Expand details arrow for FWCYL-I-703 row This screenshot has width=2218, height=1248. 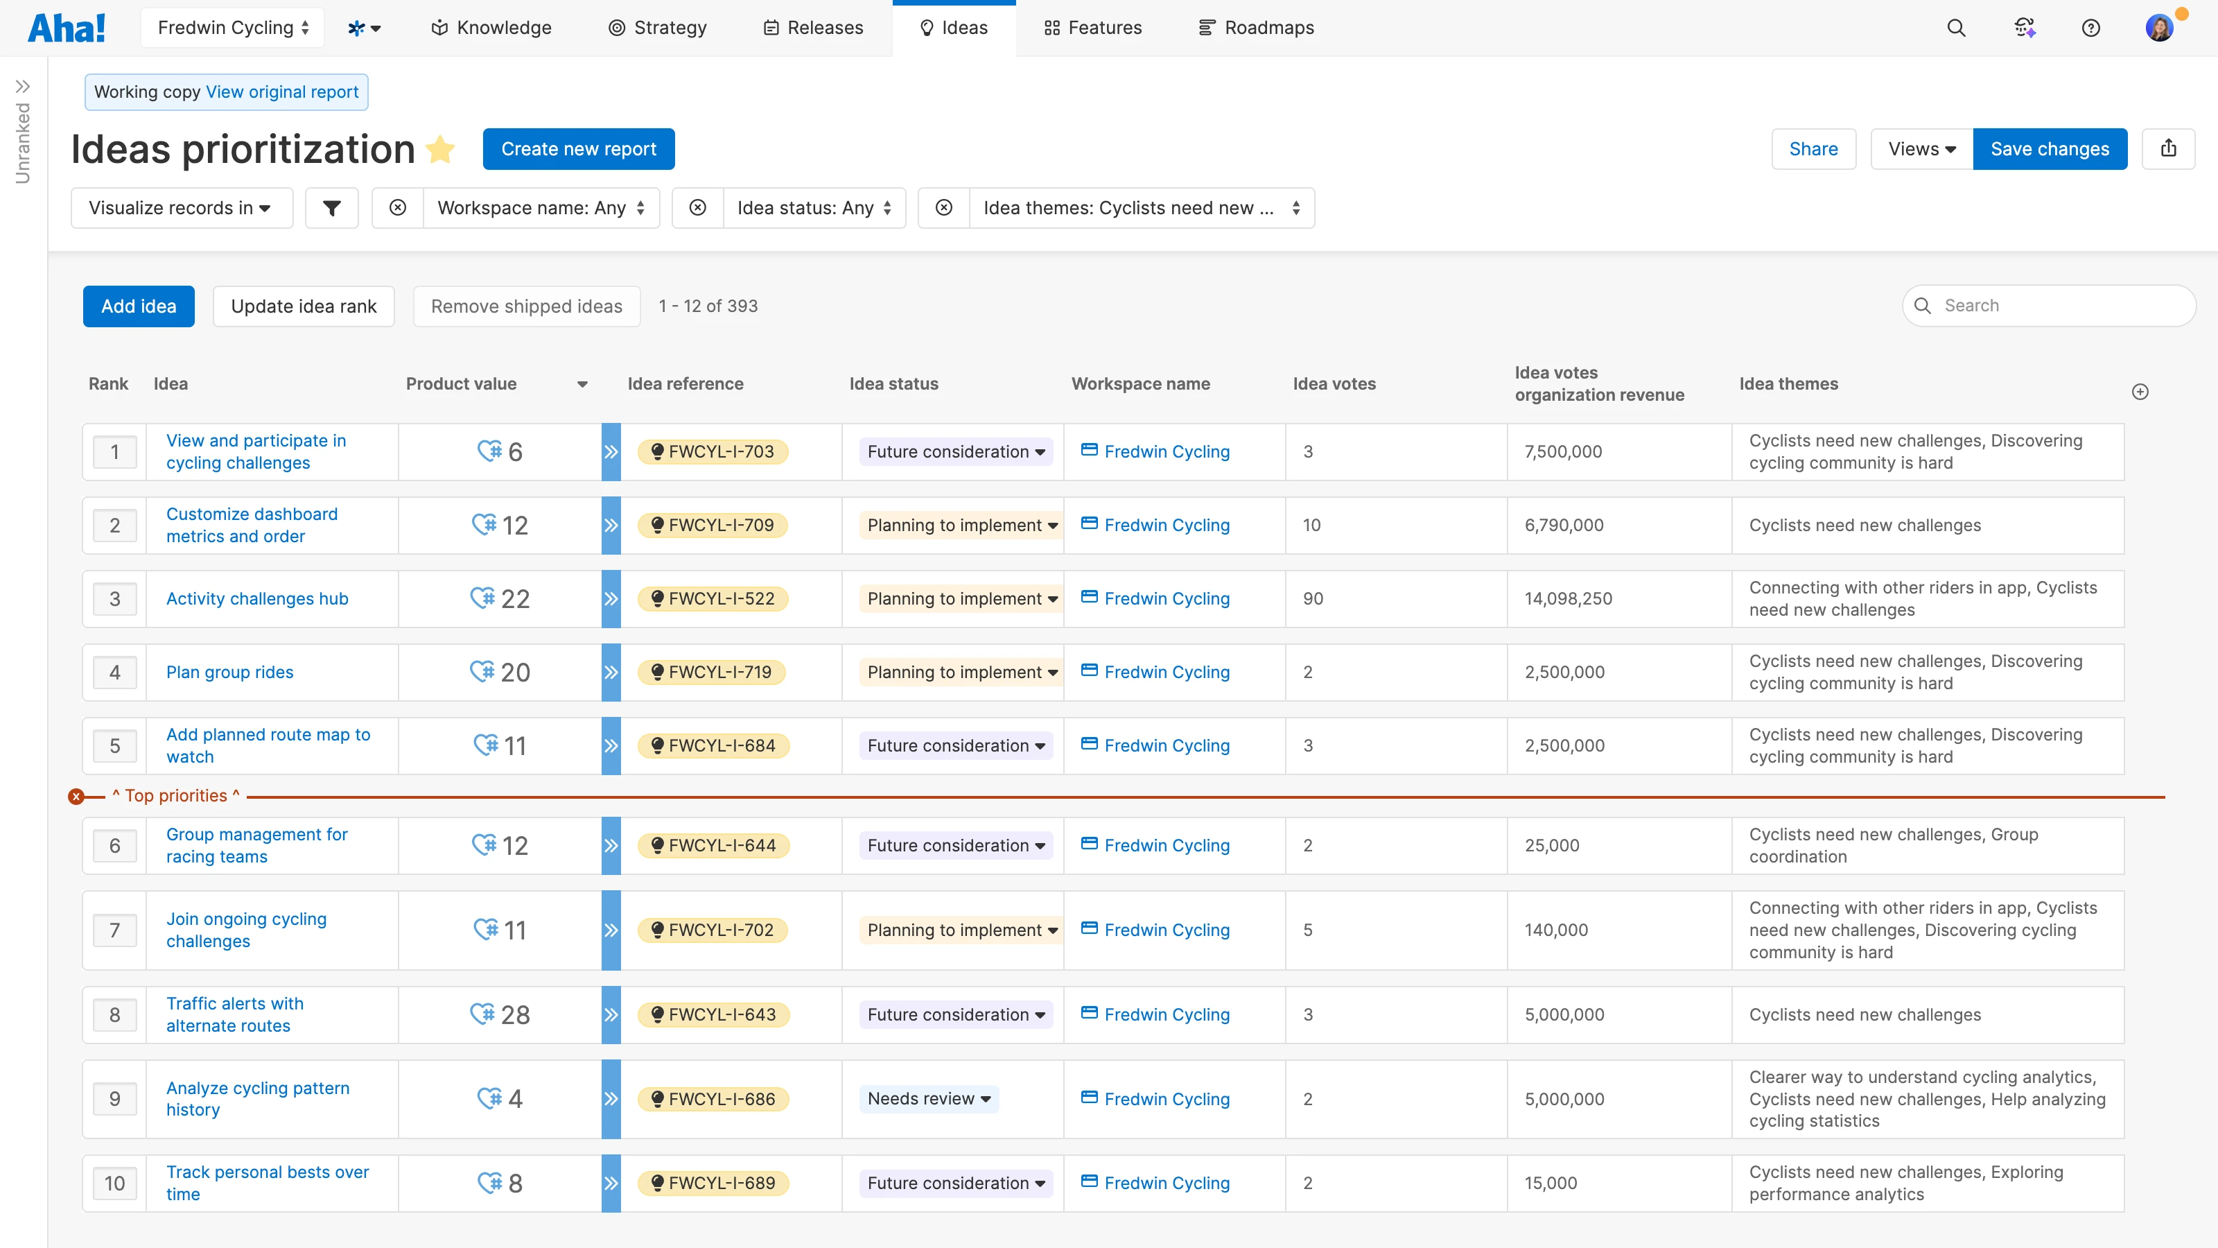point(611,451)
